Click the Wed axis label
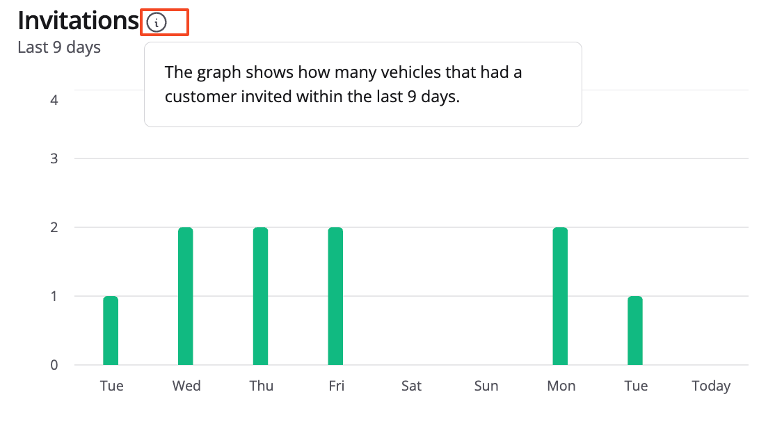 pos(186,386)
